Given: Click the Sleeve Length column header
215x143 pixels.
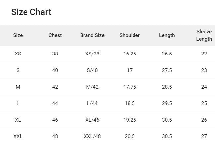Looking at the screenshot, I should (204, 35).
